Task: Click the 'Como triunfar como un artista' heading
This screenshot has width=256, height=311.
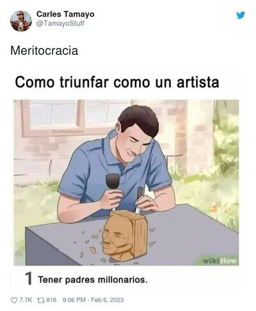Action: [117, 82]
